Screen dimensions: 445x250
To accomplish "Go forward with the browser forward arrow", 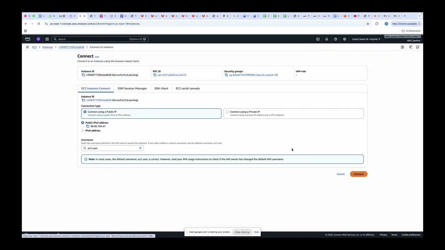I will pos(32,24).
